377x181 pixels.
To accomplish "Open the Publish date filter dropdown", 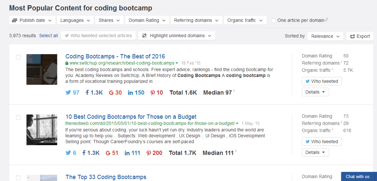I will 32,20.
